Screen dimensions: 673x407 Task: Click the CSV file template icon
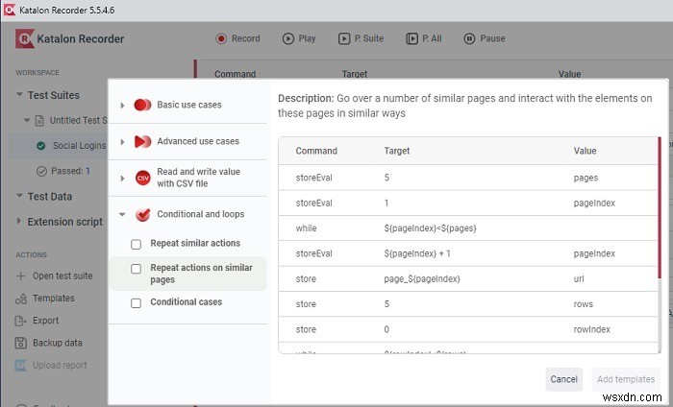click(143, 178)
